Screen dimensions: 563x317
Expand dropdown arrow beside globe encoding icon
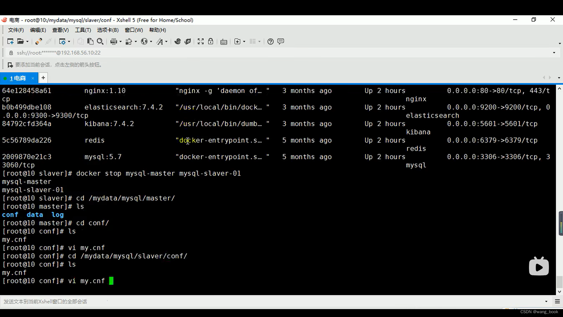(x=151, y=42)
